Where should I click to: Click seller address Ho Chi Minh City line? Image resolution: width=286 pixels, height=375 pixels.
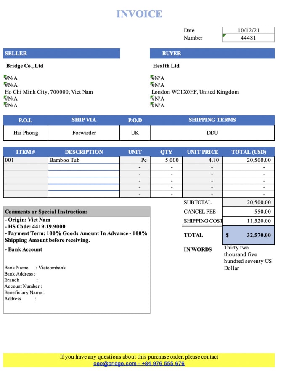click(x=49, y=92)
